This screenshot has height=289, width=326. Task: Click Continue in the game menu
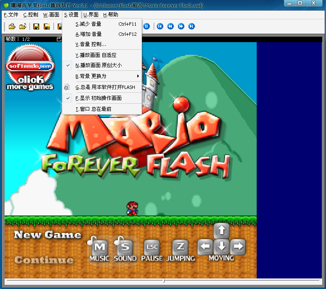44,260
